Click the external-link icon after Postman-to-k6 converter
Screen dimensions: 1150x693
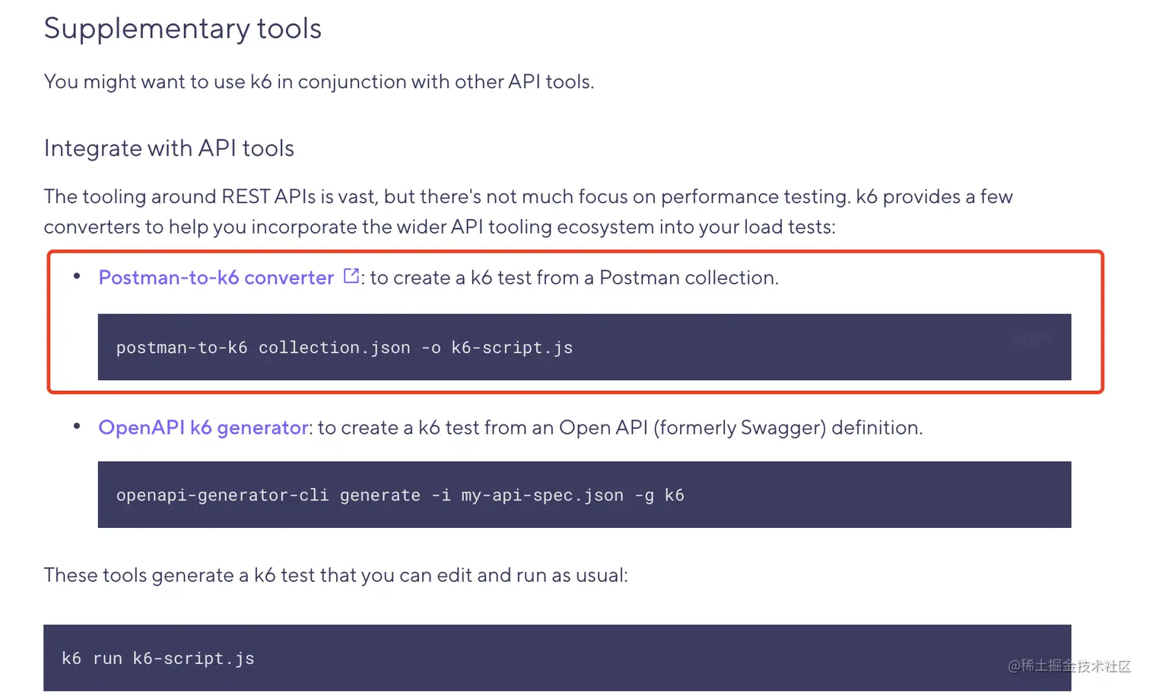[351, 276]
